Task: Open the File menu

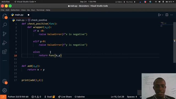Action: 2,10
